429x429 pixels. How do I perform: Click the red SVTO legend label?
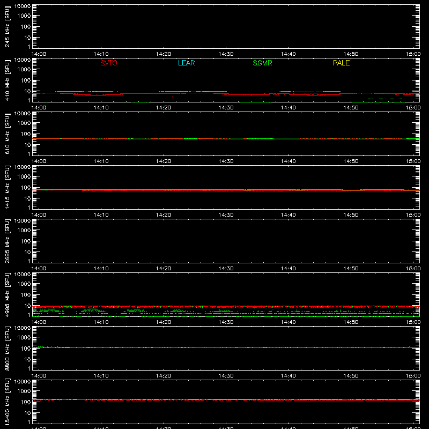pyautogui.click(x=109, y=63)
